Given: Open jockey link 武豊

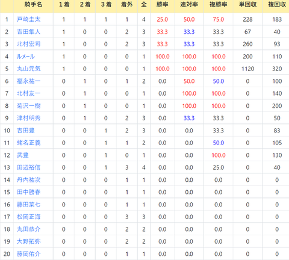Looking at the screenshot, I should pyautogui.click(x=23, y=155).
